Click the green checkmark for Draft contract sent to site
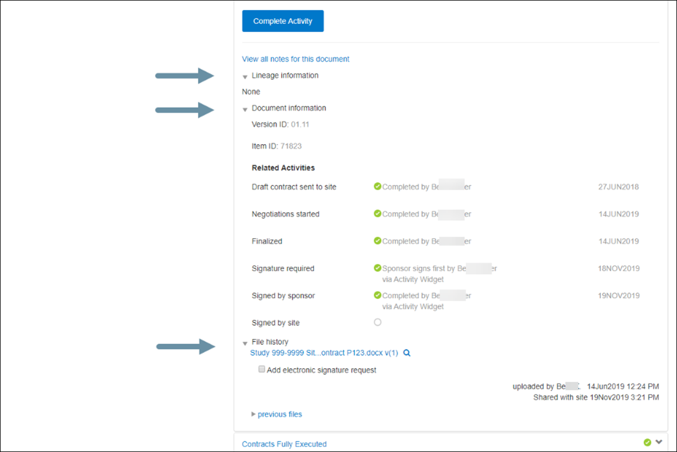The width and height of the screenshot is (677, 452). (378, 186)
